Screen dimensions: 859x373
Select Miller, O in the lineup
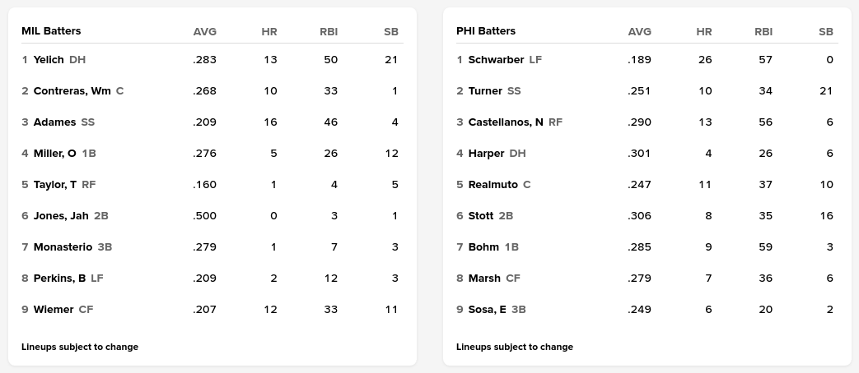coord(54,154)
